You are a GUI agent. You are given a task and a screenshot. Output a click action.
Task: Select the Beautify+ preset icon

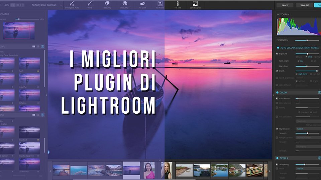click(125, 3)
